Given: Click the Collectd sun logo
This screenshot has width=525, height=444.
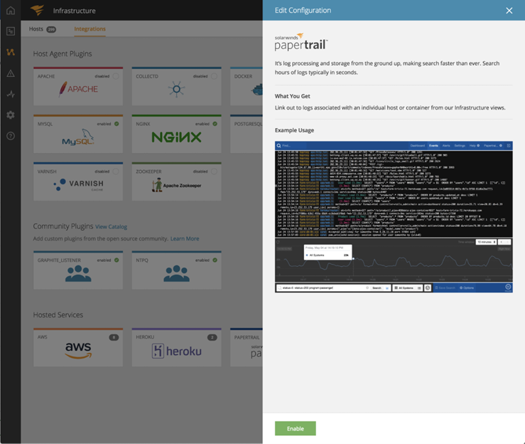Looking at the screenshot, I should 176,89.
